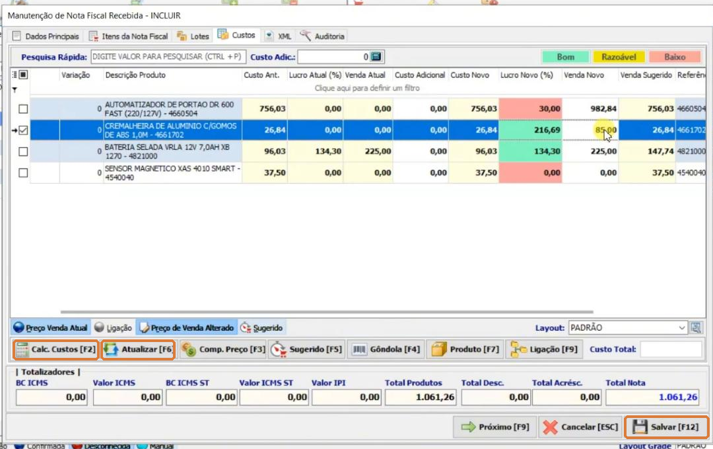Image resolution: width=713 pixels, height=449 pixels.
Task: Check the AUTOMATIZADOR DE PORTAO row checkbox
Action: (x=23, y=109)
